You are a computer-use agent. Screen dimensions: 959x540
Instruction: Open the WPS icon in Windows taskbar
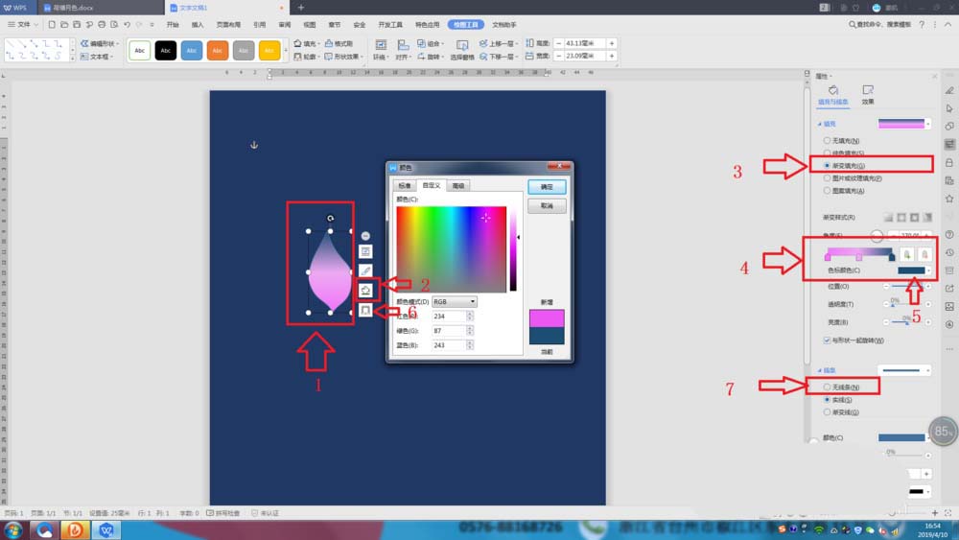[x=105, y=529]
